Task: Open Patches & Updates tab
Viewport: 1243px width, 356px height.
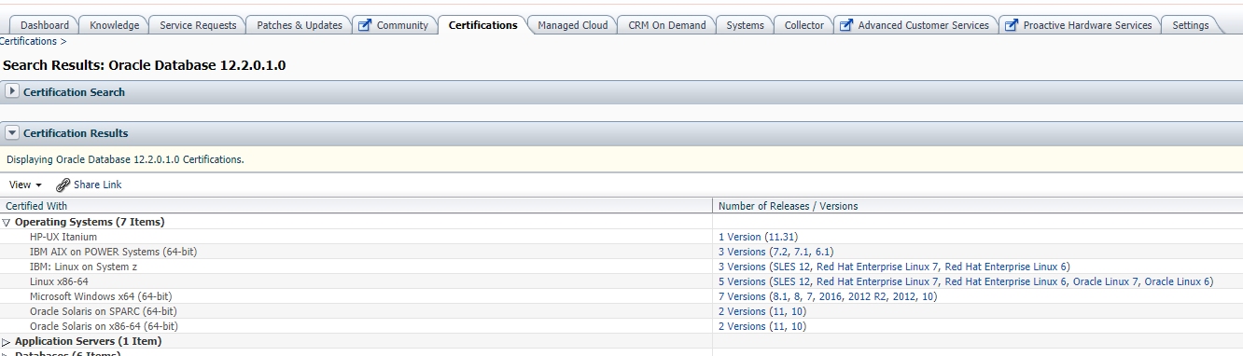Action: 299,25
